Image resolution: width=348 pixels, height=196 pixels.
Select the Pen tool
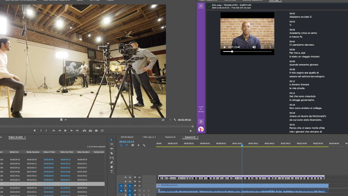pyautogui.click(x=112, y=162)
